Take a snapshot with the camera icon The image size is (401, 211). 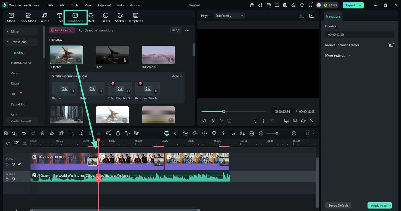295,121
